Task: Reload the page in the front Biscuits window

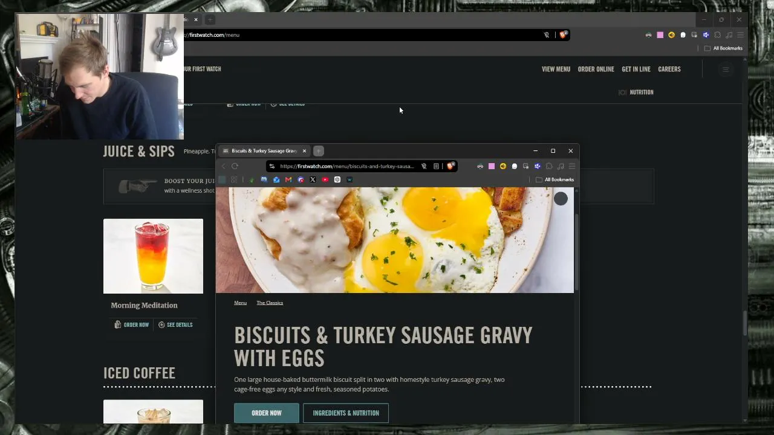Action: 235,166
